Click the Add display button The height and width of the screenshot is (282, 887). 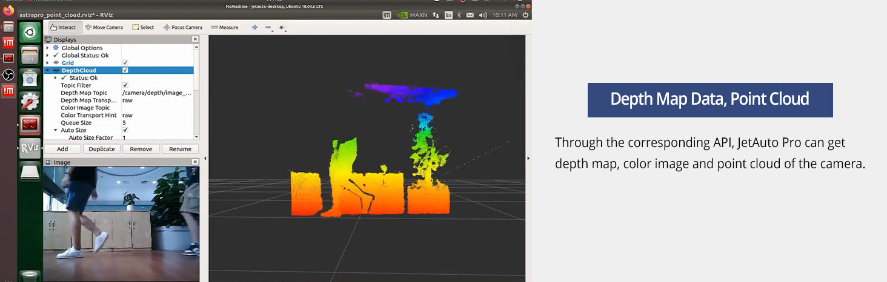coord(62,149)
